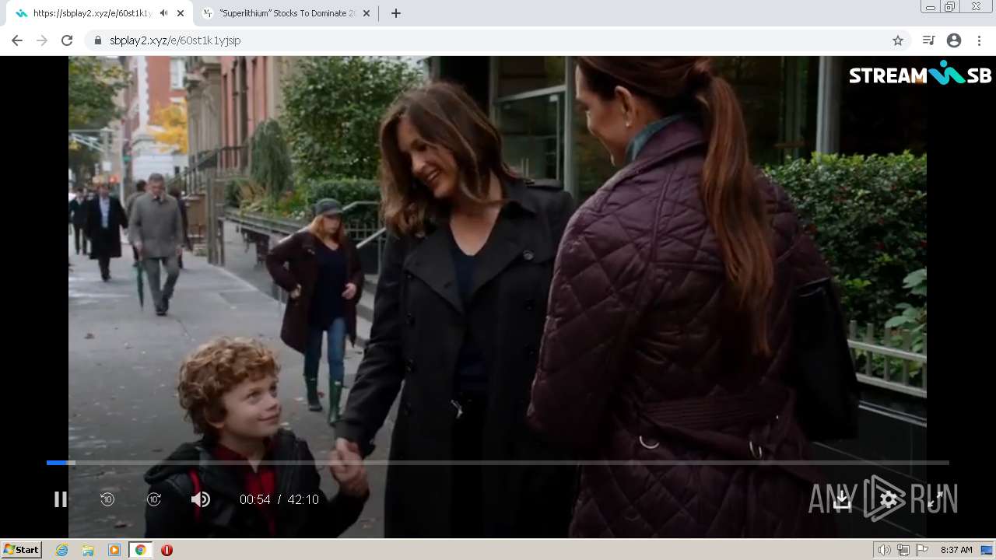Screen dimensions: 996x560
Task: View site security lock information
Action: tap(97, 40)
